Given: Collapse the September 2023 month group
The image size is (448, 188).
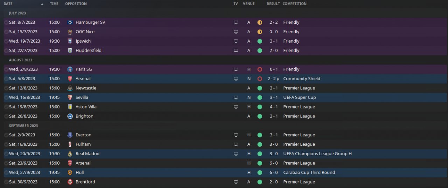Looking at the screenshot, I should tap(23, 126).
